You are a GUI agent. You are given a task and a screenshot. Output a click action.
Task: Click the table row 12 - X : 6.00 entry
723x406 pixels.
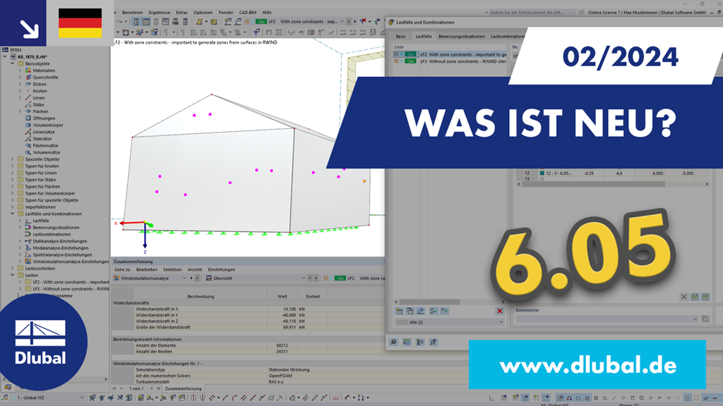559,173
